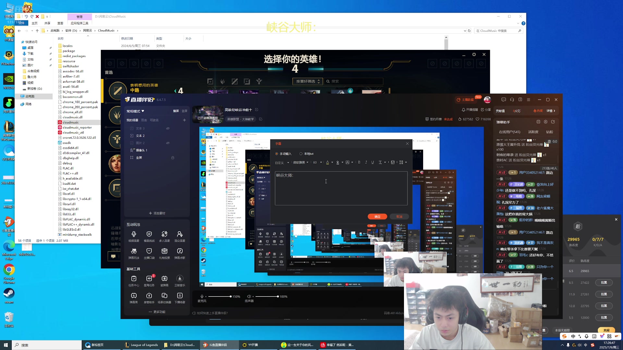Open 弹幕秀 danmaku show icon

[134, 298]
